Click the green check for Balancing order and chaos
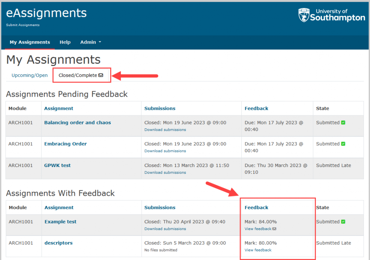This screenshot has width=370, height=260. point(343,123)
